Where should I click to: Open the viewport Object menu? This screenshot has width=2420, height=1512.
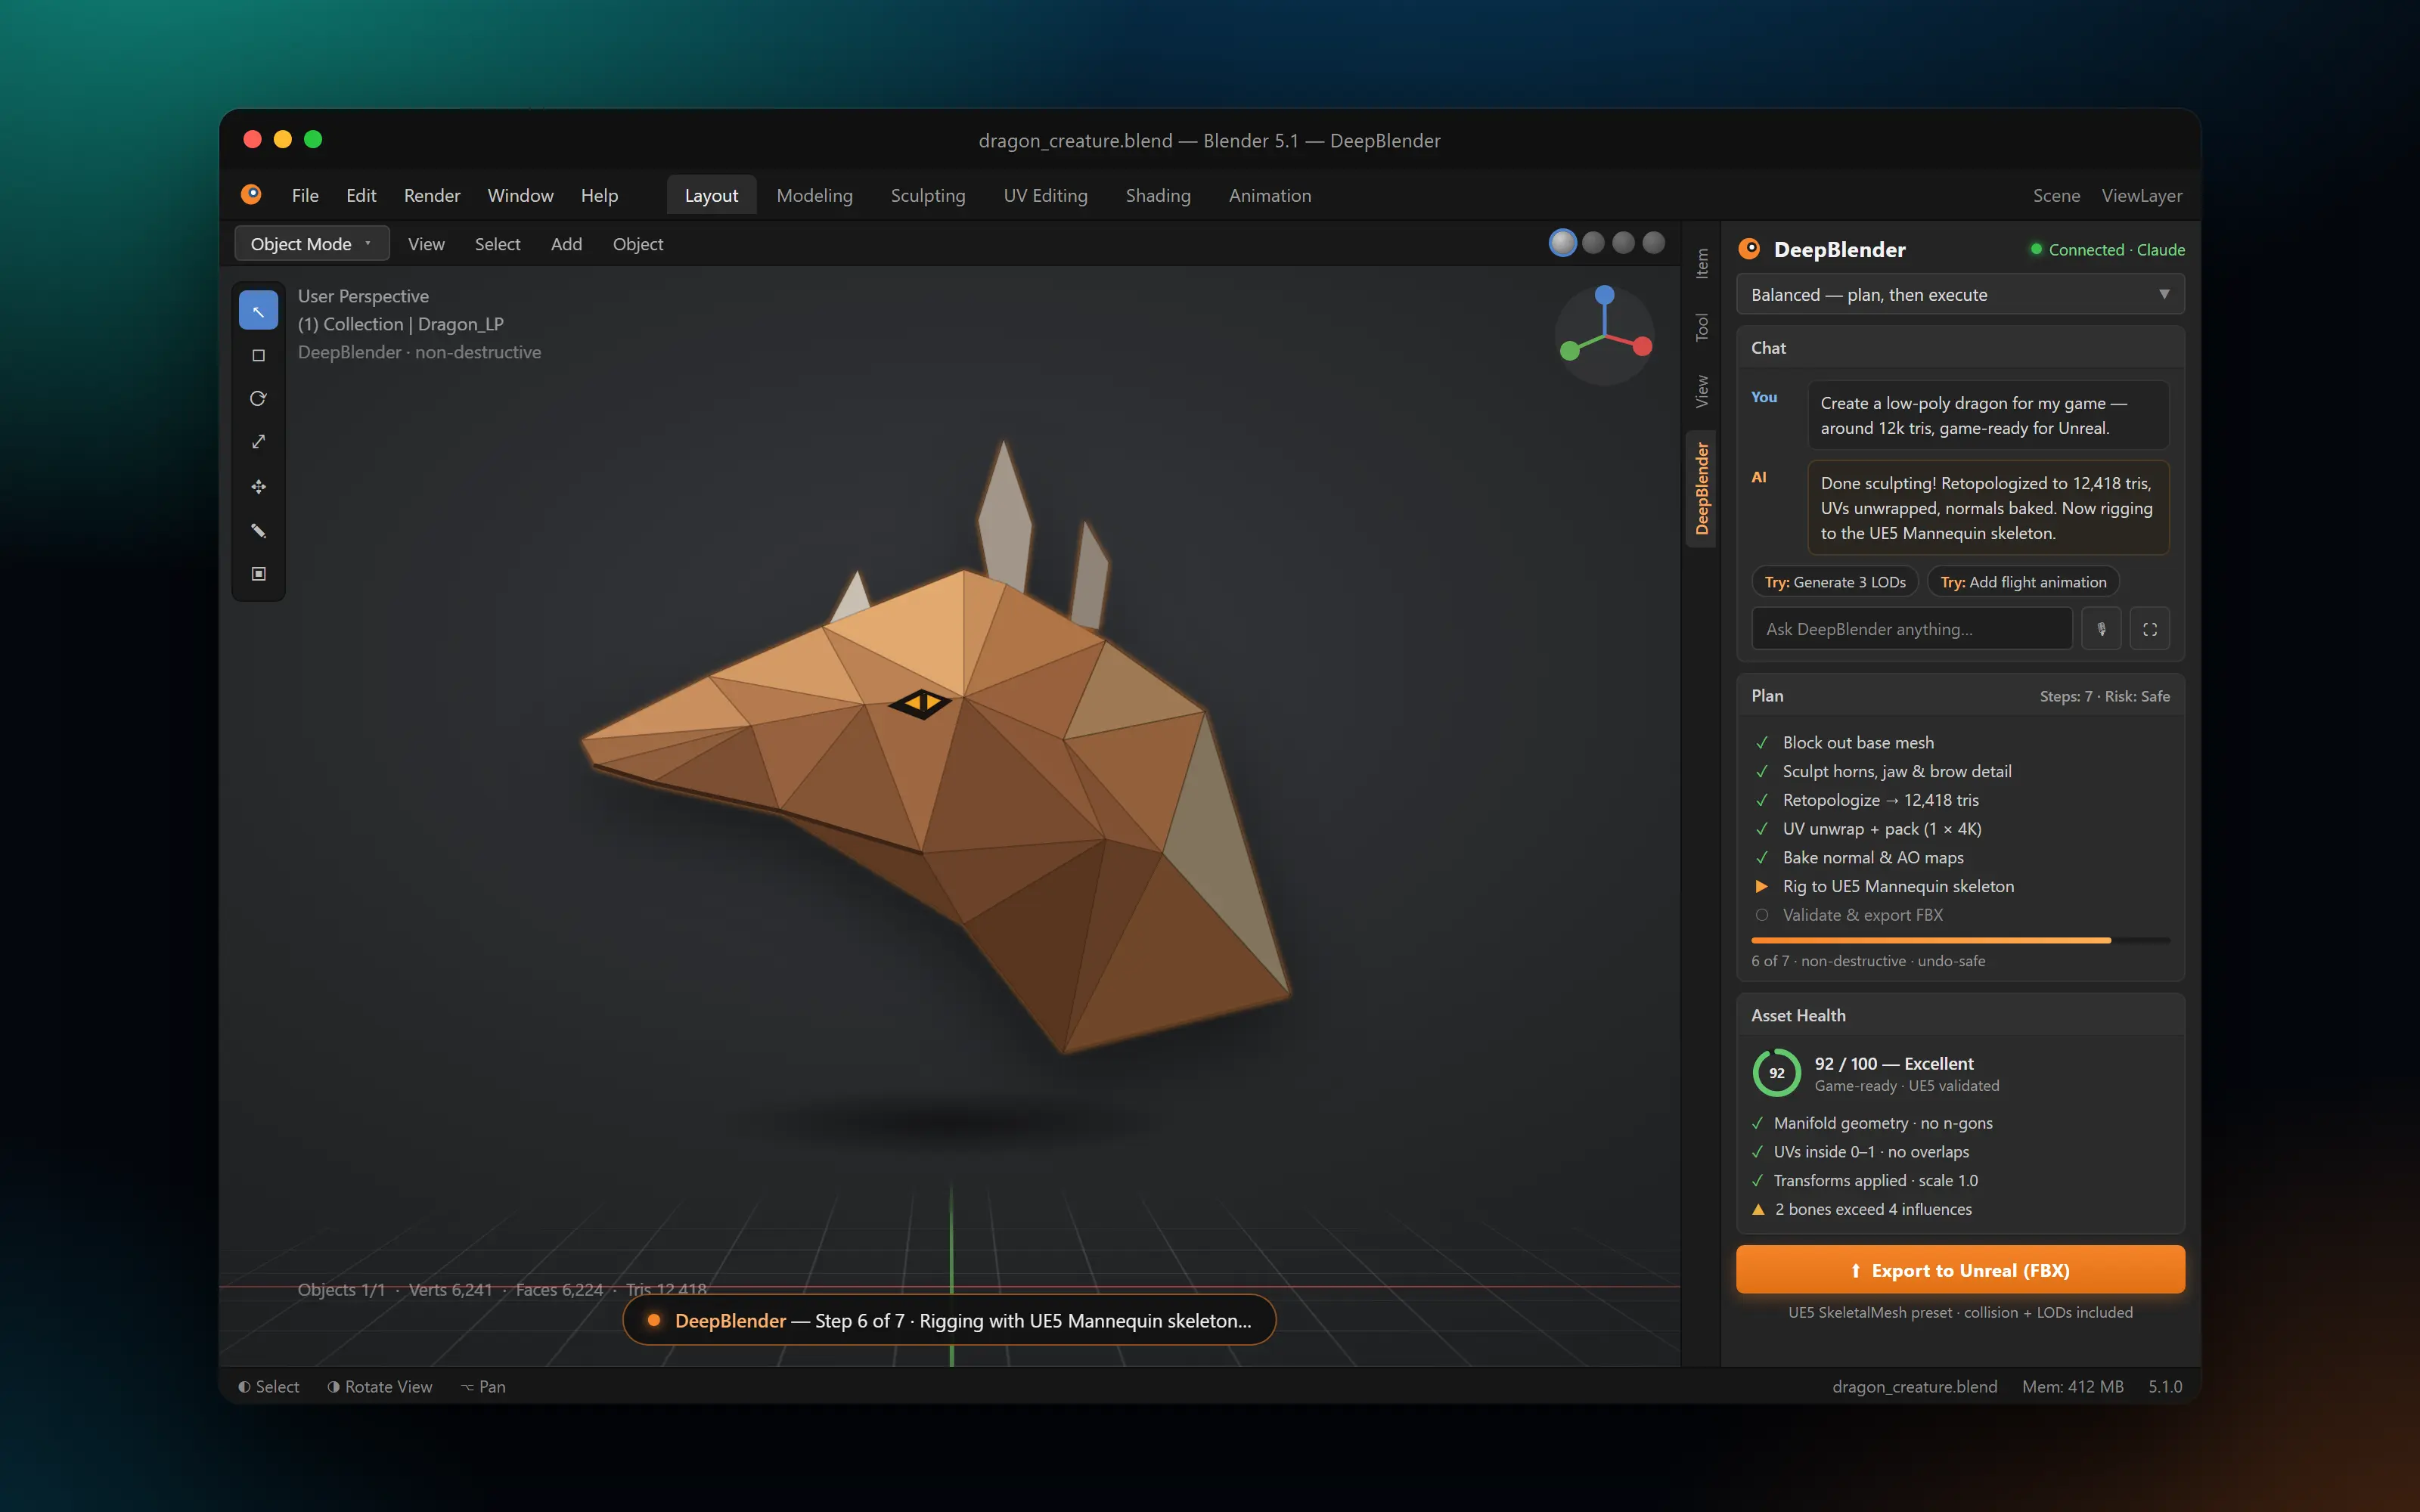(x=638, y=244)
